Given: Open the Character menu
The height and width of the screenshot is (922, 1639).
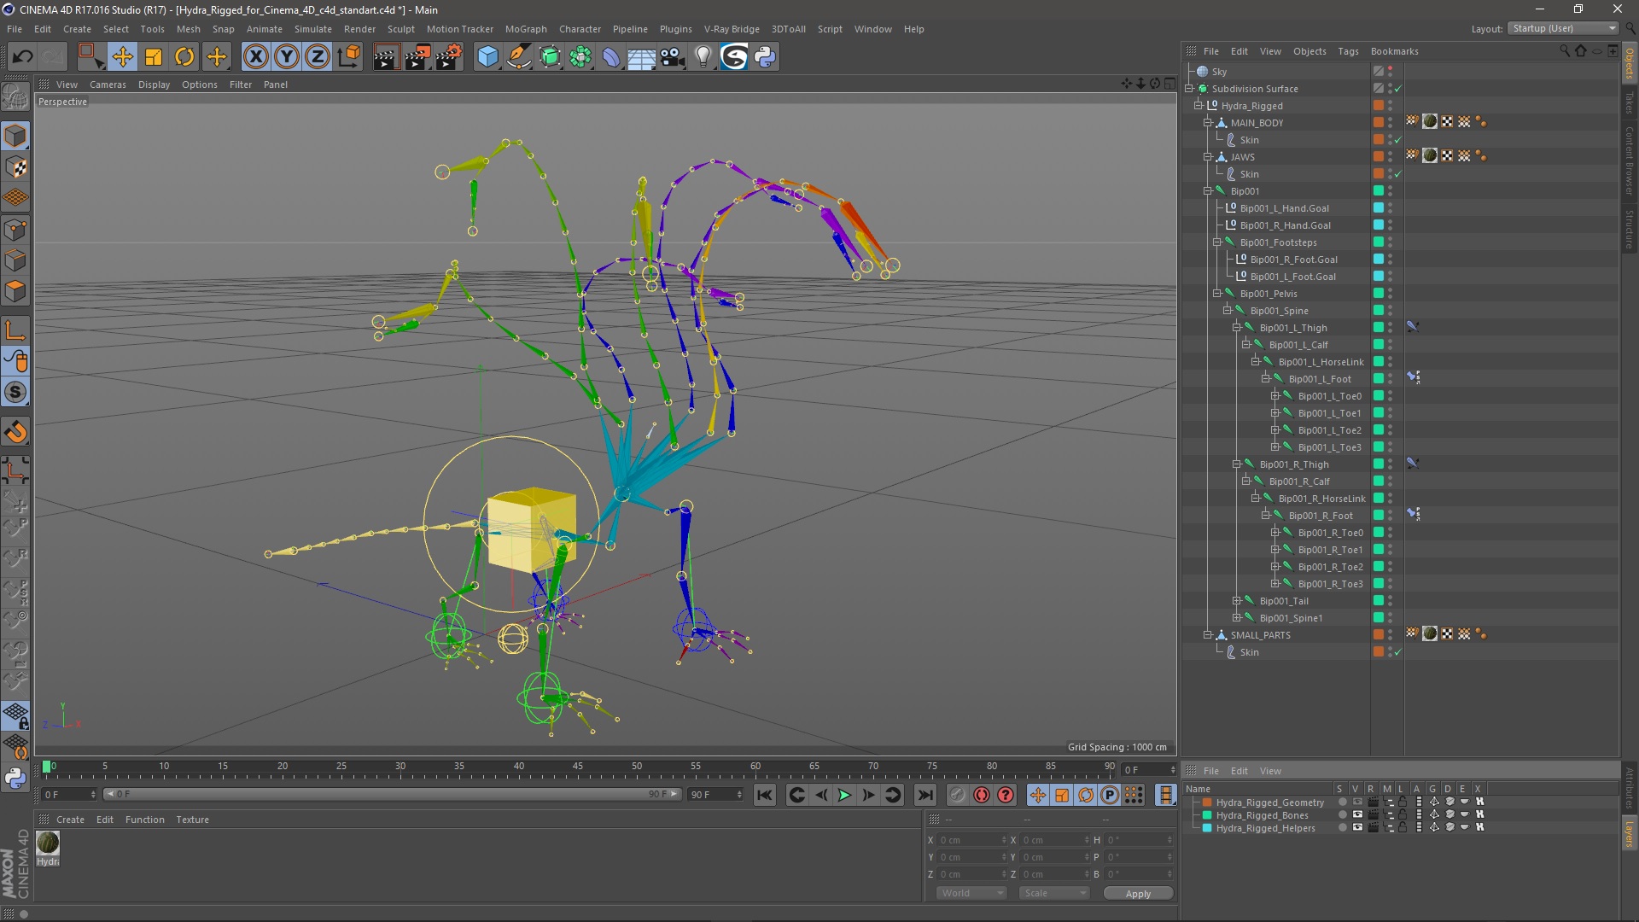Looking at the screenshot, I should (580, 29).
